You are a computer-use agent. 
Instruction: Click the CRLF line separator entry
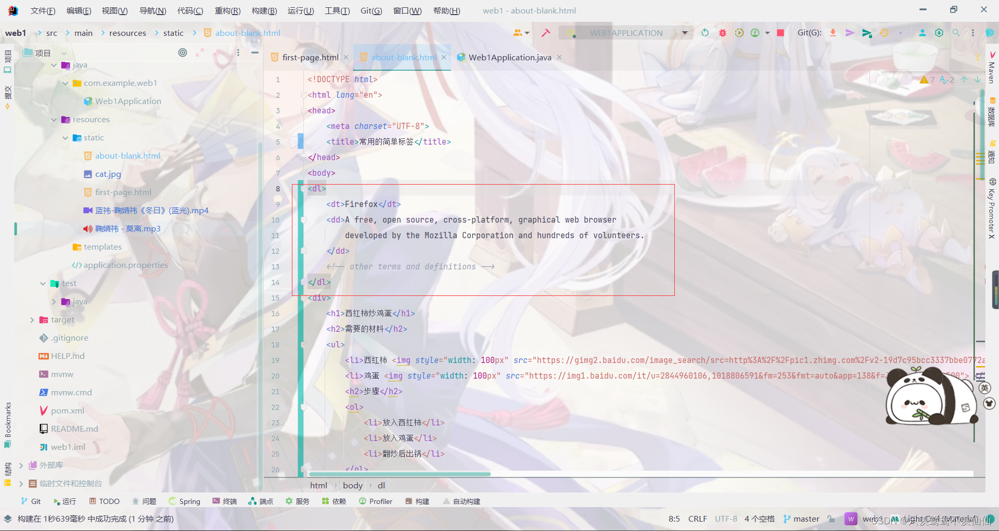point(697,519)
